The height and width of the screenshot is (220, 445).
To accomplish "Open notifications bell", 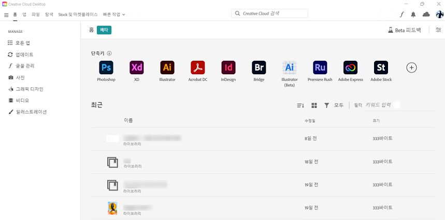I will (413, 15).
